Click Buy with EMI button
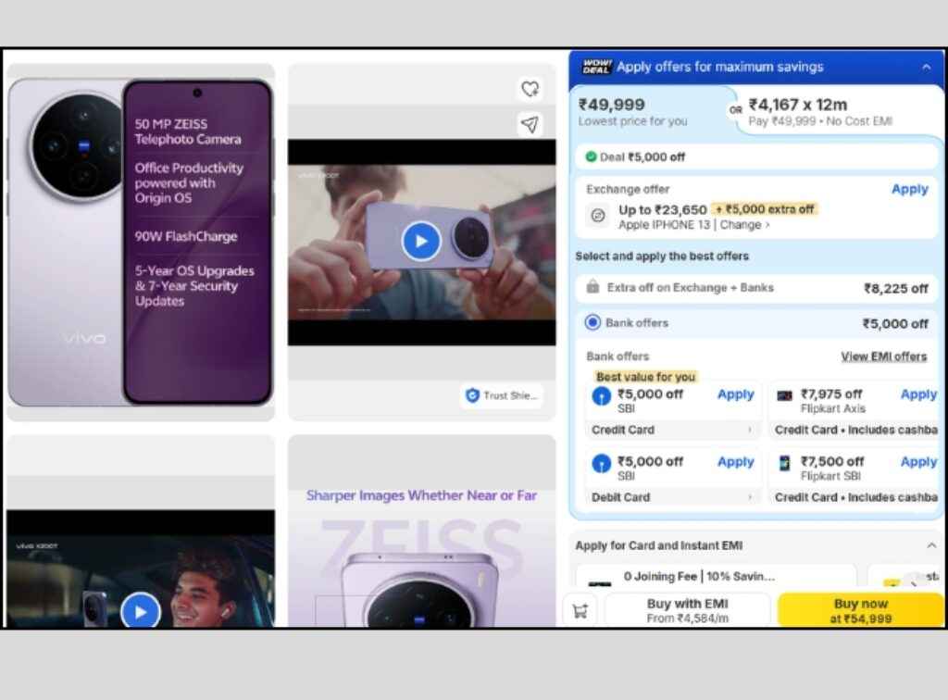The width and height of the screenshot is (948, 700). pos(688,610)
